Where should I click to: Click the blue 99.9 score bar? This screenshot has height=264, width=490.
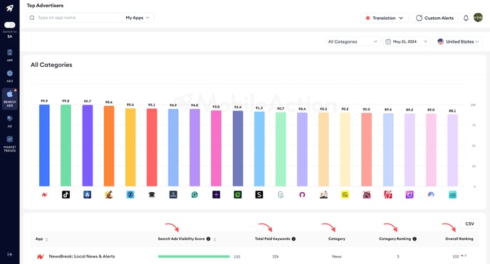pos(44,145)
